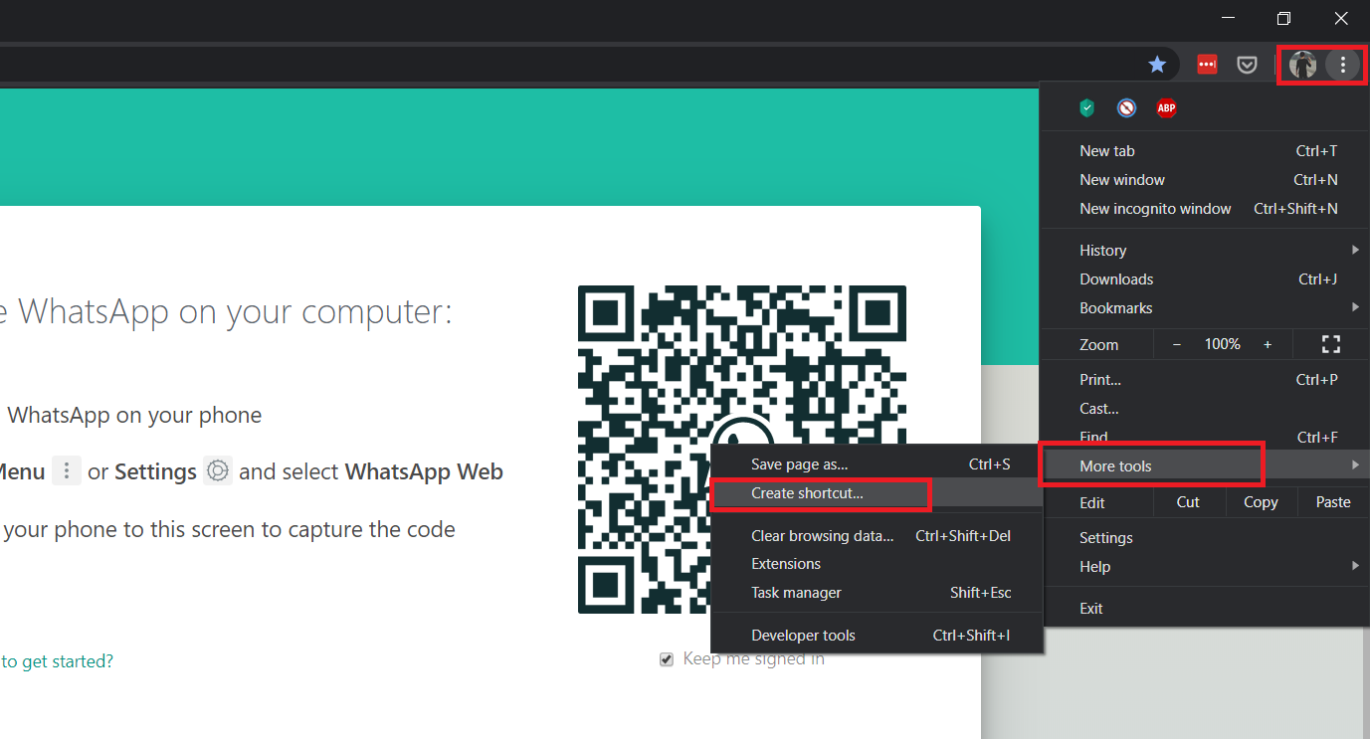This screenshot has height=739, width=1370.
Task: Click the three-dot Chrome menu button
Action: [x=1343, y=65]
